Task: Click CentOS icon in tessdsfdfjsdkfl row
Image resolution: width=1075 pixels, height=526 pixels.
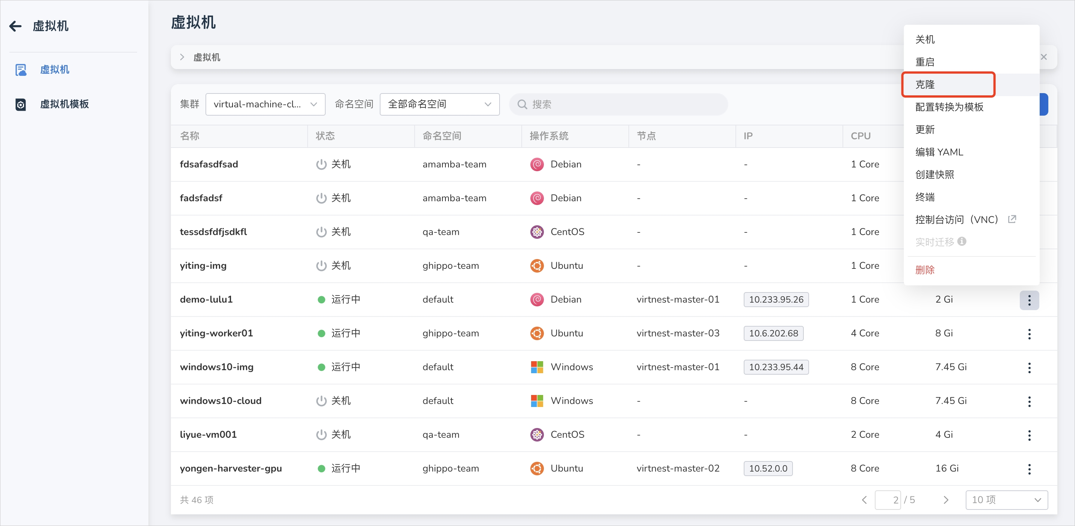Action: click(537, 232)
